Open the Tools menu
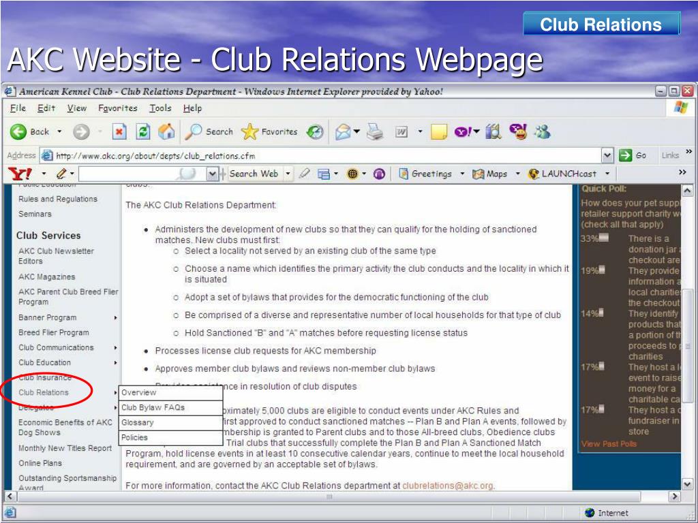 tap(160, 108)
